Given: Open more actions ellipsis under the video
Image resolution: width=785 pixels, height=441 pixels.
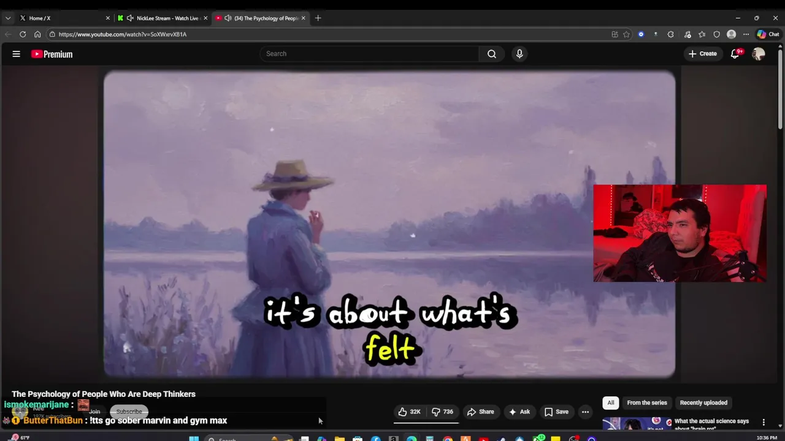Looking at the screenshot, I should 585,412.
